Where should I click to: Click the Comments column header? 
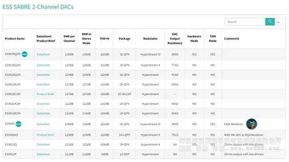232,39
